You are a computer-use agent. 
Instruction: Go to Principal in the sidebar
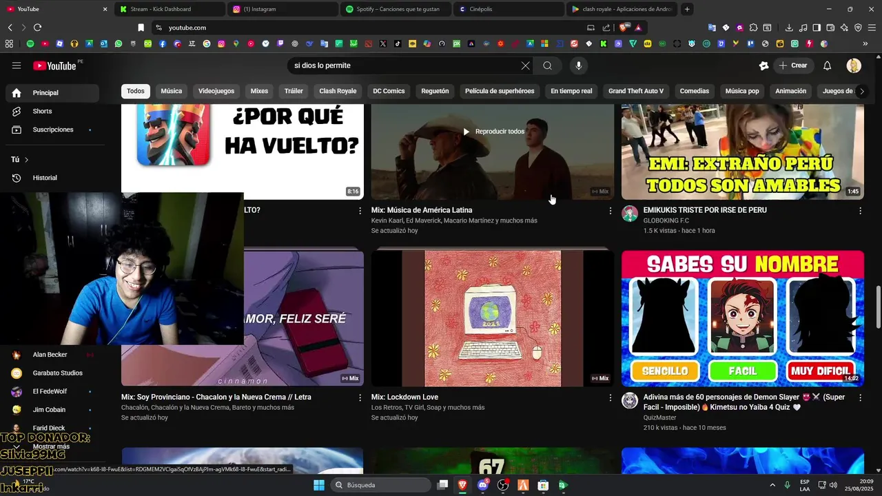click(52, 92)
